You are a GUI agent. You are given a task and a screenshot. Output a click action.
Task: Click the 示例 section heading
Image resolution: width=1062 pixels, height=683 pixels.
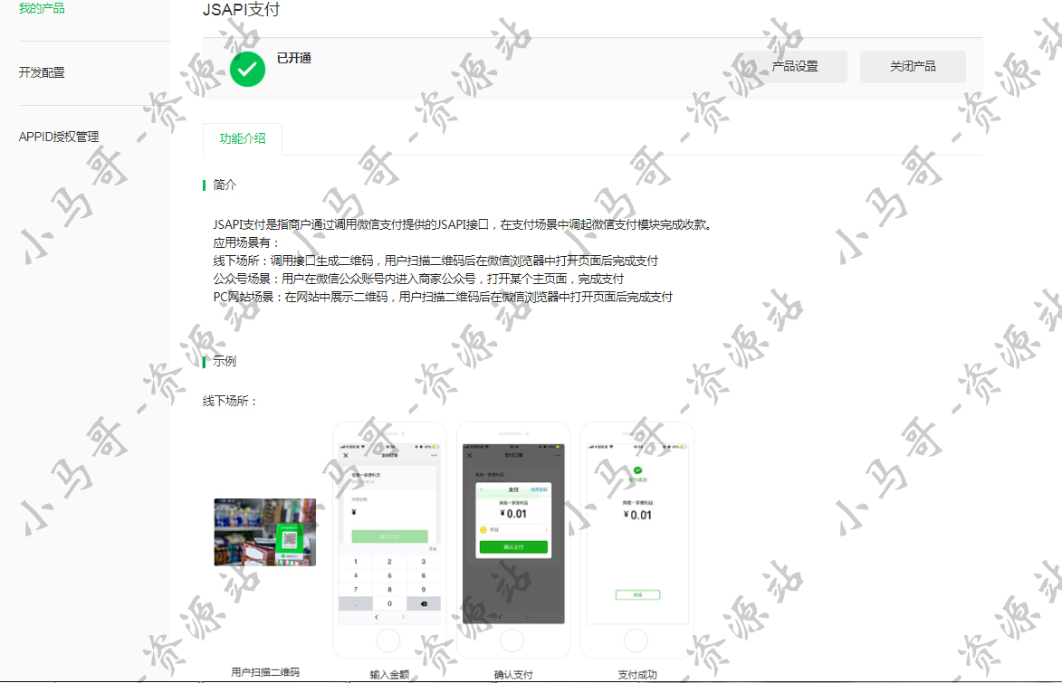pyautogui.click(x=225, y=361)
